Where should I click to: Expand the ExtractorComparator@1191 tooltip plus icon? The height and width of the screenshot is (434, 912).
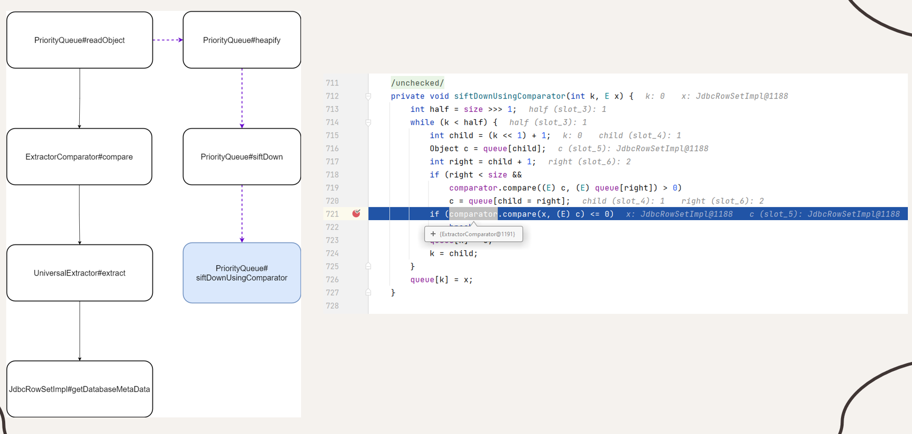click(x=433, y=234)
